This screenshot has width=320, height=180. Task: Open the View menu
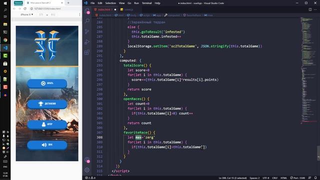click(121, 3)
